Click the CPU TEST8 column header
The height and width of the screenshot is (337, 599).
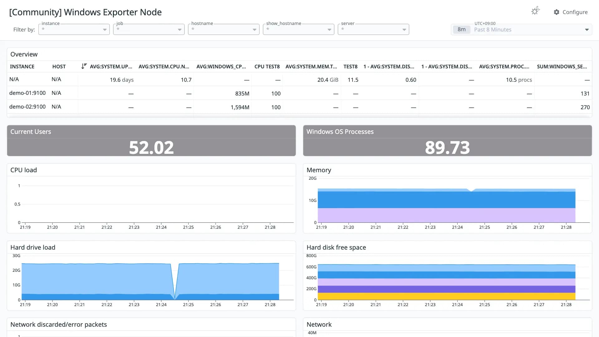(x=267, y=66)
